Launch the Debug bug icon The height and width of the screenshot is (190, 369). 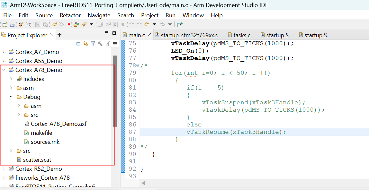[21, 24]
